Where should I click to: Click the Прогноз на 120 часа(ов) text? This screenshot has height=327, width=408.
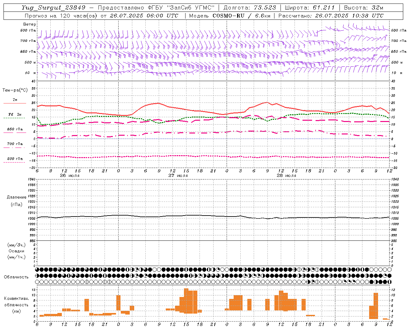pos(61,16)
